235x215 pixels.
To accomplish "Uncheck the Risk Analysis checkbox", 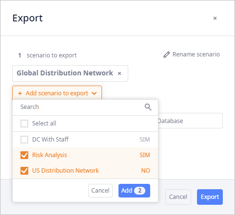I will 24,155.
